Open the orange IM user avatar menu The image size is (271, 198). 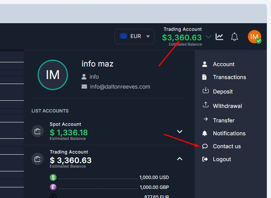point(254,37)
